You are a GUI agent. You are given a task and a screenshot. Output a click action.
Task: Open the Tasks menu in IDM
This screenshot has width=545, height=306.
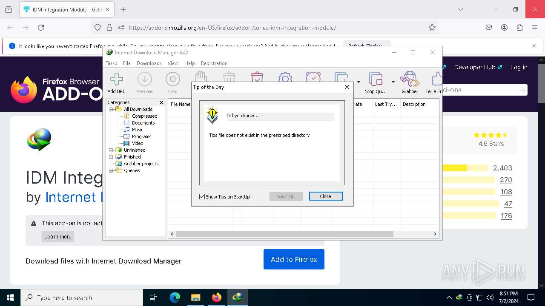coord(111,63)
